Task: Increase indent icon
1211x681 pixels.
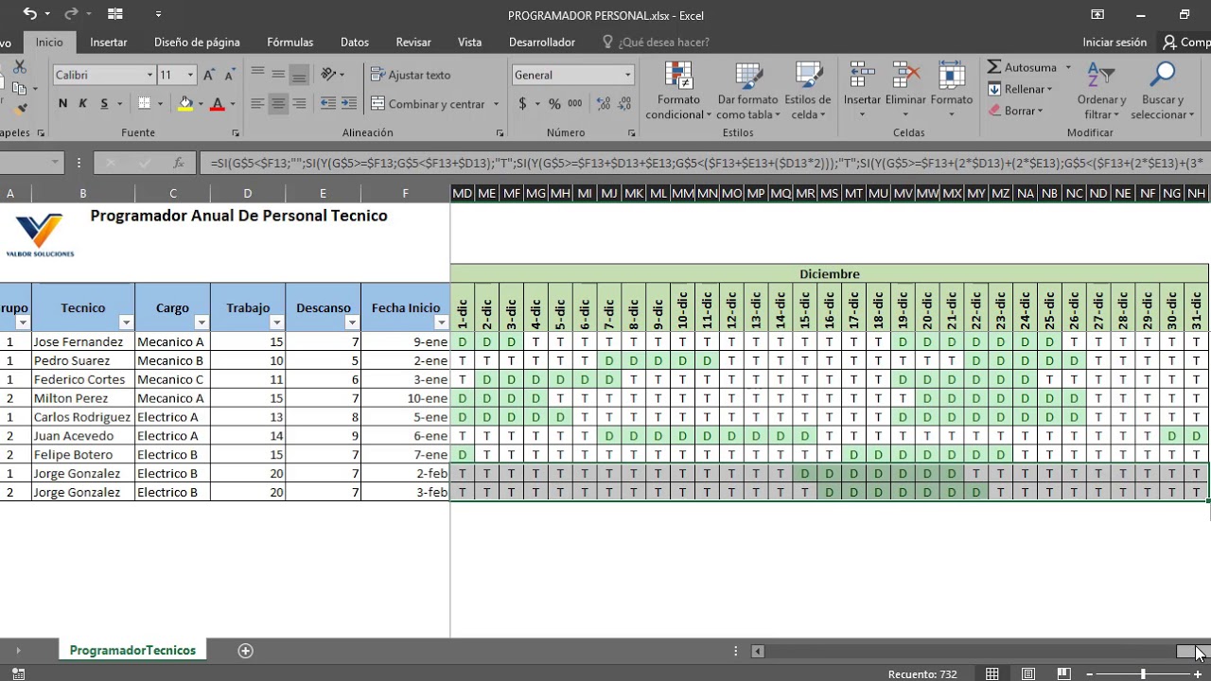Action: pos(349,104)
